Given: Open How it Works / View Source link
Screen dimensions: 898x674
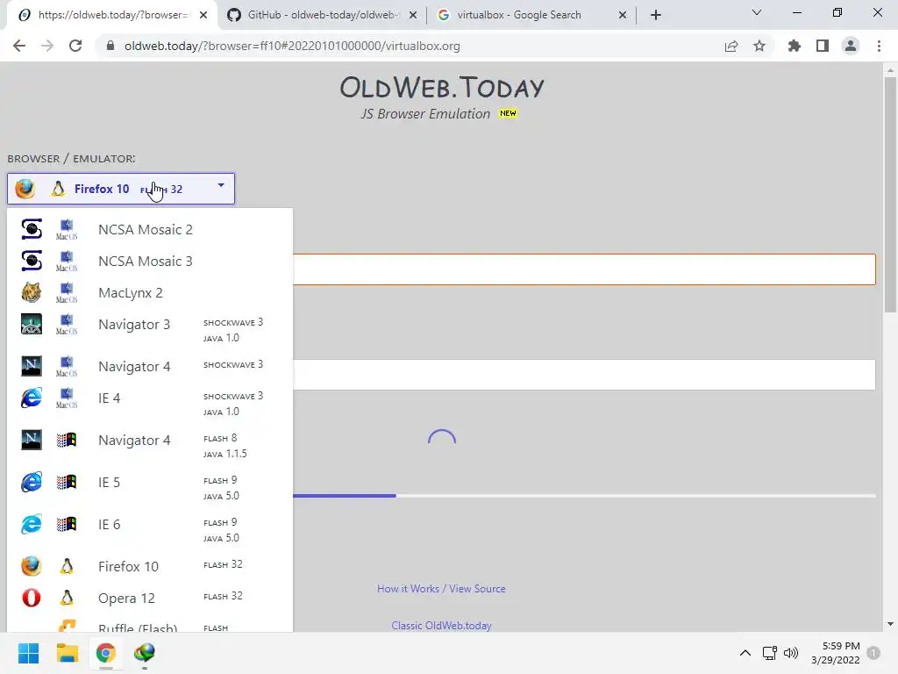Looking at the screenshot, I should [441, 589].
